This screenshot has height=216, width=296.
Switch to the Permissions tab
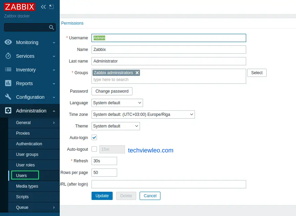(72, 23)
